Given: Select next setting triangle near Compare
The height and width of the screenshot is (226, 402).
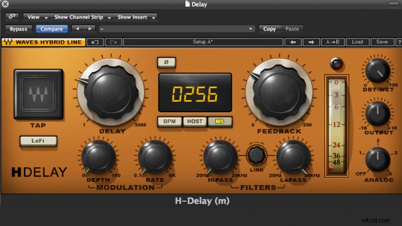Looking at the screenshot, I should point(90,29).
